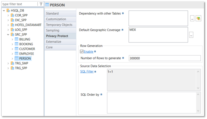Open the Externalize tab
Viewport: 207px width, 119px height.
click(x=60, y=41)
